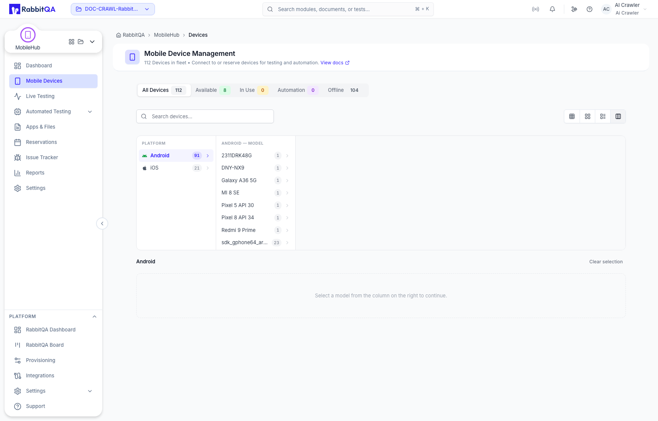Click the MobileHub module icon
Screen dimensions: 658x421
tap(28, 35)
